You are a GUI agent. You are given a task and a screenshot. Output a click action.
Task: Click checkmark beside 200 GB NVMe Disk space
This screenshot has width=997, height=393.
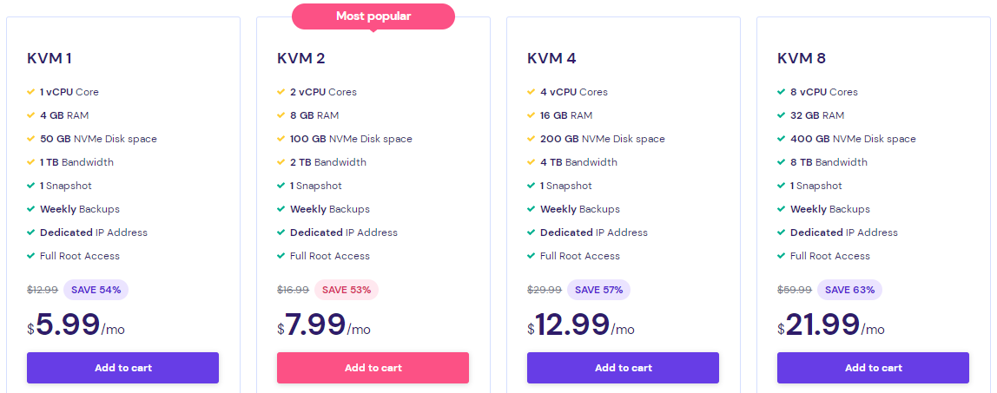[x=532, y=139]
